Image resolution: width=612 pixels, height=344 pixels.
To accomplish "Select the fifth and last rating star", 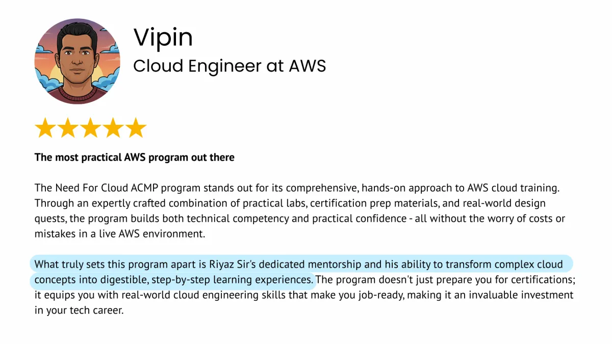I will tap(136, 128).
